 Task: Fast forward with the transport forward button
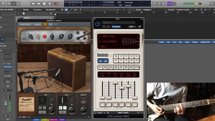[x=39, y=4]
